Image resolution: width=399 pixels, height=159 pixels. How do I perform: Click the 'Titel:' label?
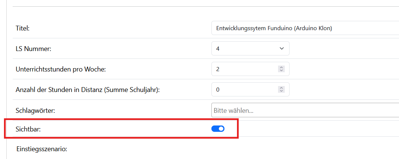click(x=22, y=28)
